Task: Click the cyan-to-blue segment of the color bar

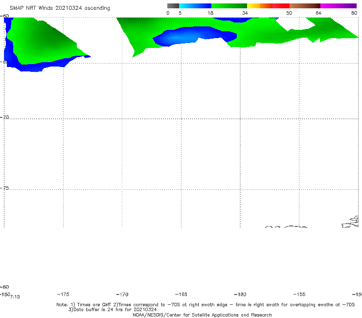Action: tap(195, 6)
